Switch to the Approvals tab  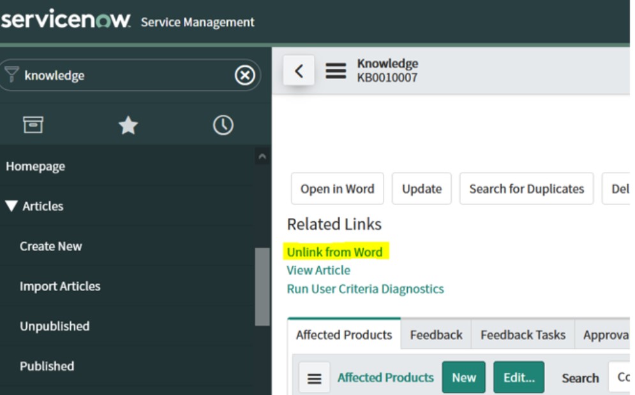(605, 334)
